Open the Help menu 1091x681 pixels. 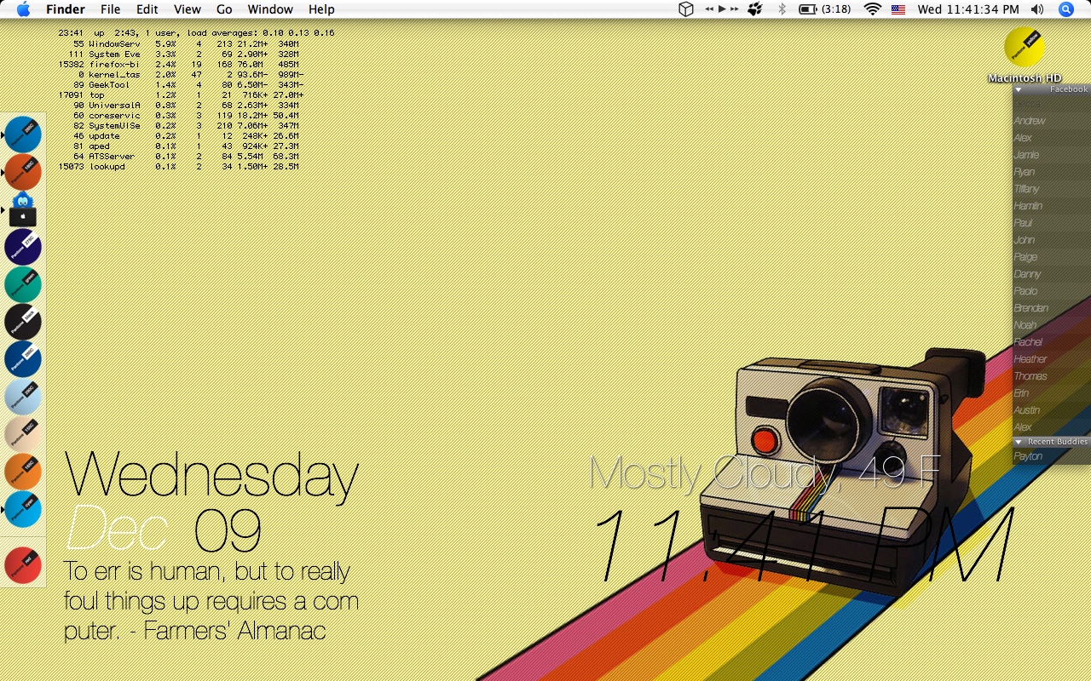[x=321, y=9]
